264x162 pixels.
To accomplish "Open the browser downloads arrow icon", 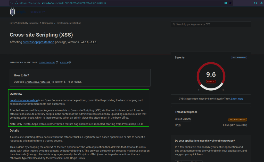I will (262, 3).
